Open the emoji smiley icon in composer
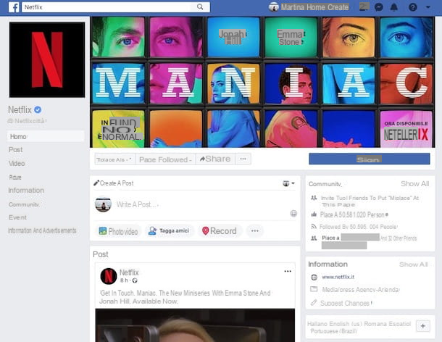Screen dimensions: 442x342 [x=293, y=214]
